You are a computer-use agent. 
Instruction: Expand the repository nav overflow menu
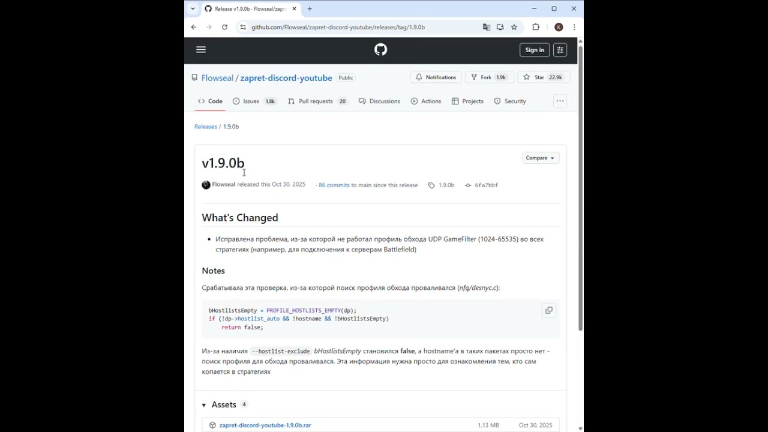[560, 101]
